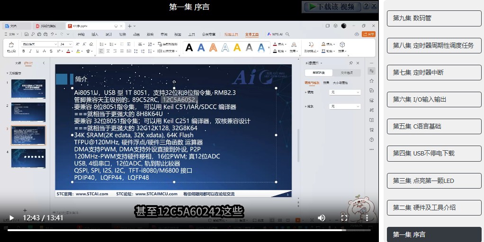Toggle align right for paragraph
Image resolution: width=484 pixels, height=242 pixels.
pos(115,51)
